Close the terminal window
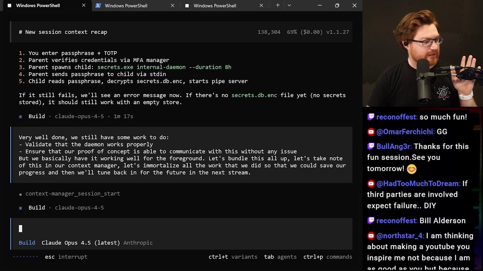 [354, 5]
